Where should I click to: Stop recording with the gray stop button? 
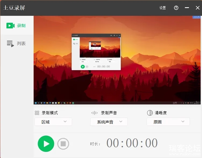pyautogui.click(x=63, y=144)
